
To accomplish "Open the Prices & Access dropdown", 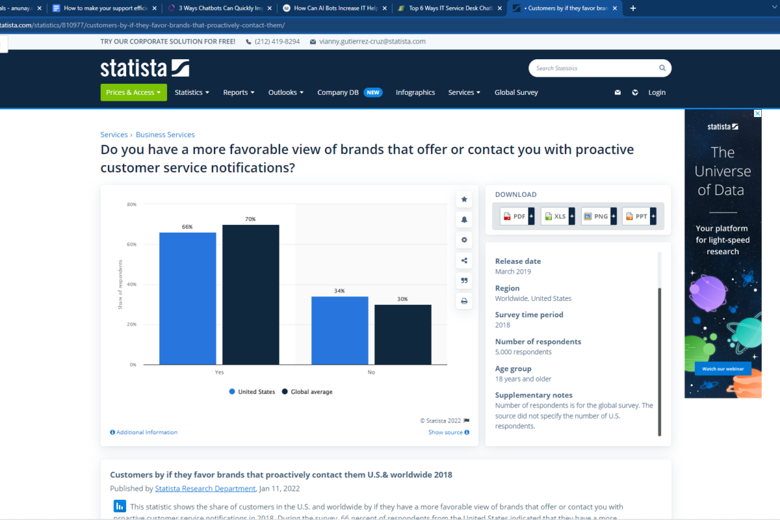I will 133,92.
